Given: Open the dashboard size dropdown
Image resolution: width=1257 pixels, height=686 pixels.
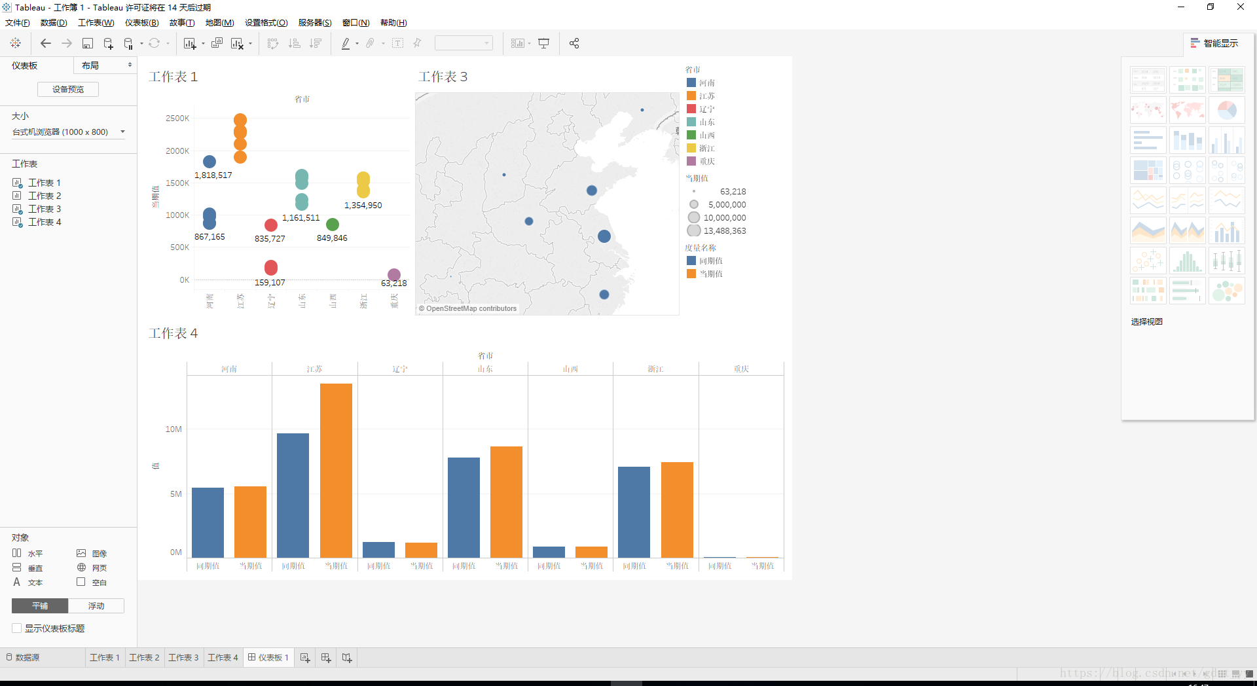Looking at the screenshot, I should 68,132.
